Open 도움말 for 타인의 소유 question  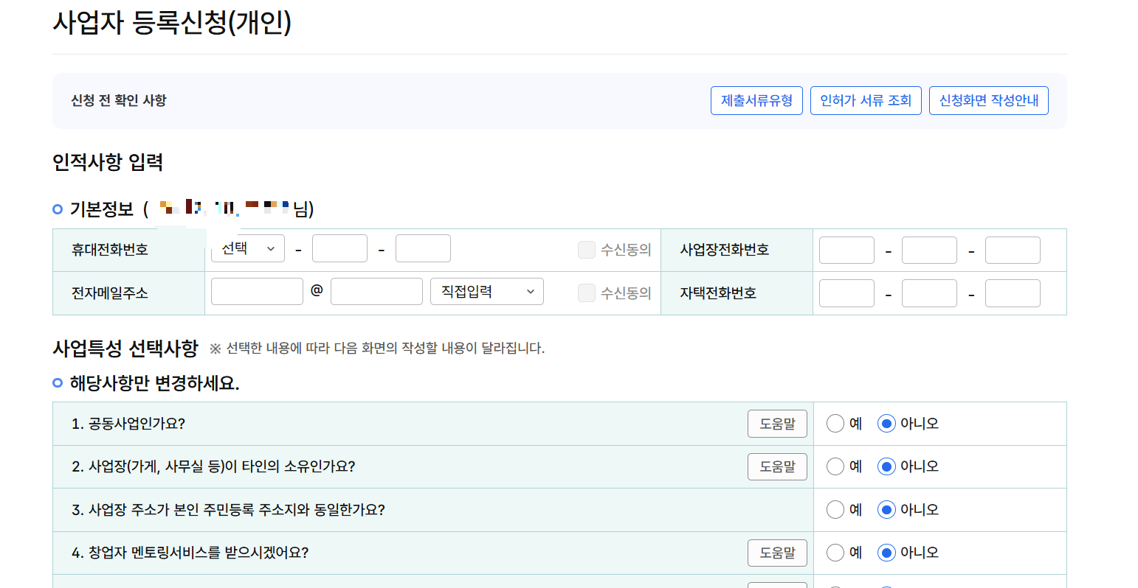777,466
